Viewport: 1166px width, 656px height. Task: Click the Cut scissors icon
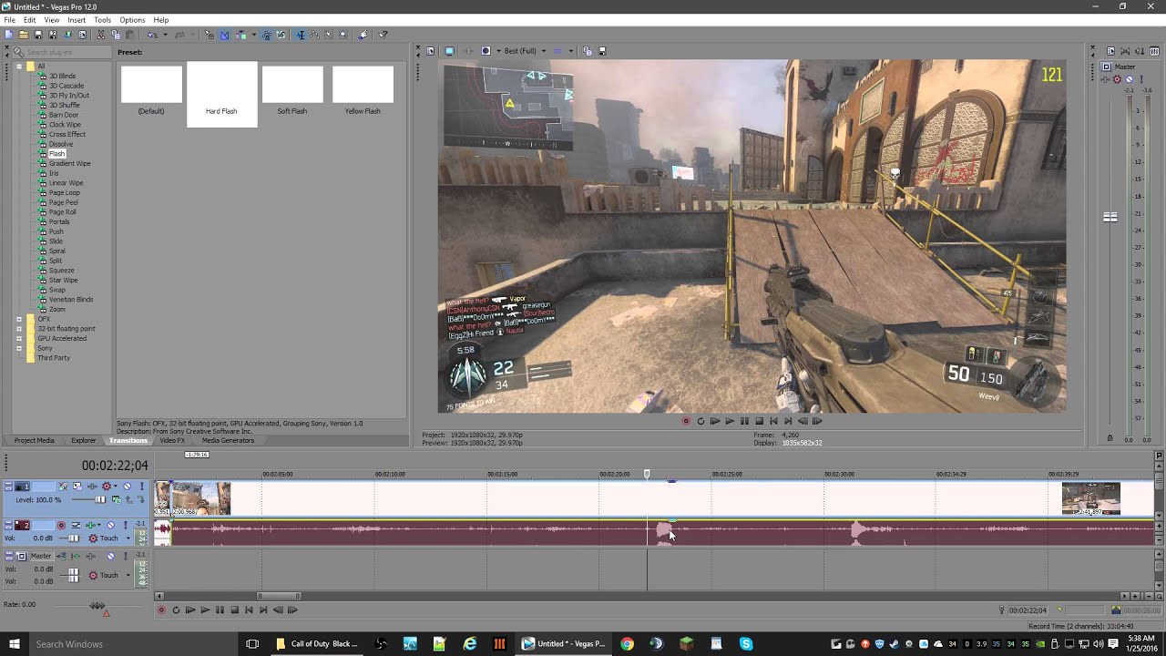(x=100, y=35)
